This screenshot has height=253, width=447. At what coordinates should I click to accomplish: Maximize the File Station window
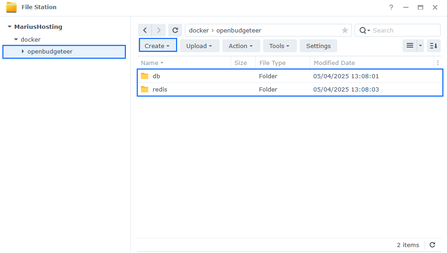click(420, 7)
